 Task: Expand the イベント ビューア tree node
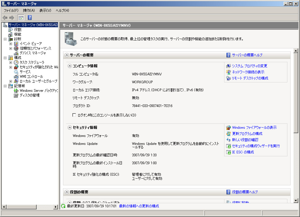coord(11,44)
